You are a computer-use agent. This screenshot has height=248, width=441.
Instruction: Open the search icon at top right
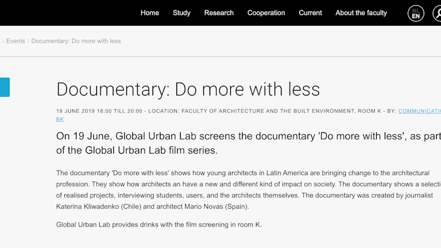pyautogui.click(x=437, y=13)
